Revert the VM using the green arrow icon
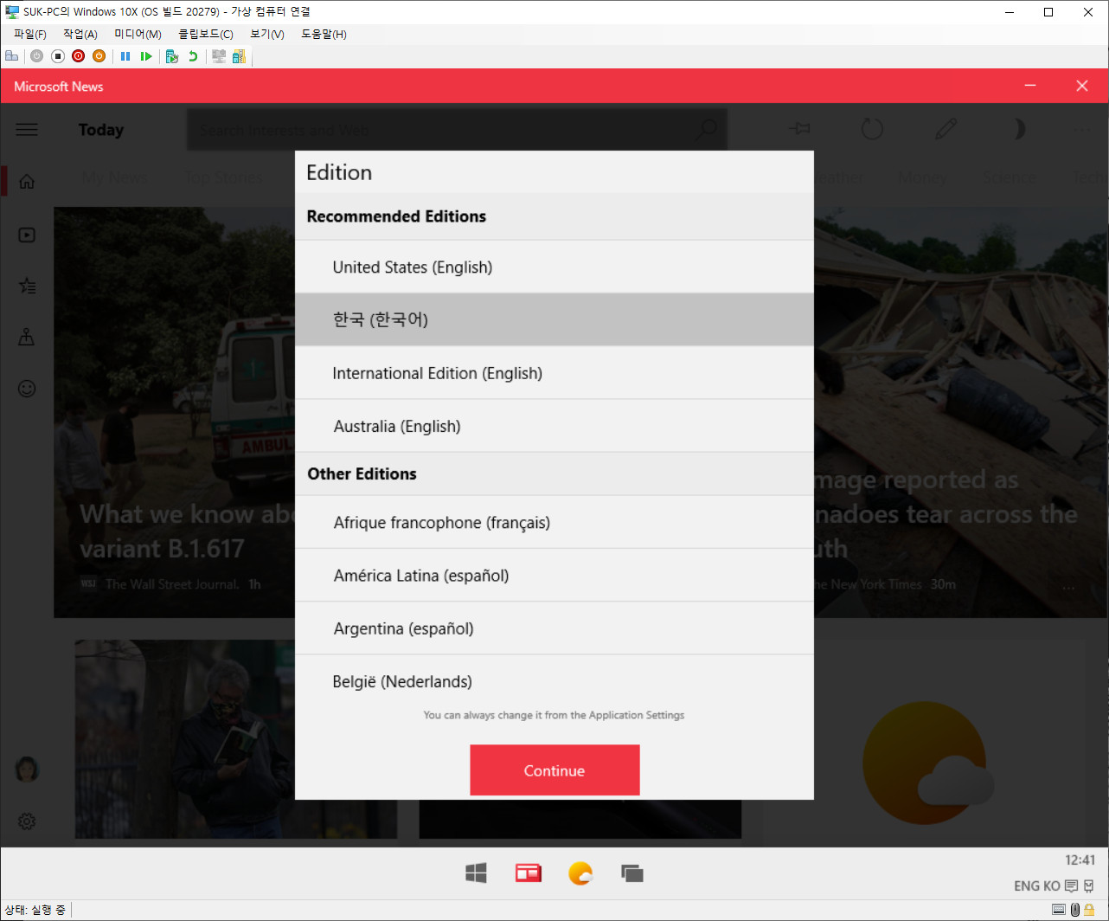1109x921 pixels. [193, 56]
